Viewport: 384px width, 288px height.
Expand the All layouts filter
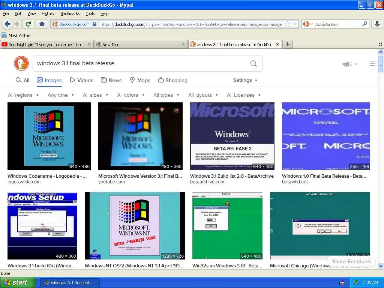pyautogui.click(x=203, y=95)
